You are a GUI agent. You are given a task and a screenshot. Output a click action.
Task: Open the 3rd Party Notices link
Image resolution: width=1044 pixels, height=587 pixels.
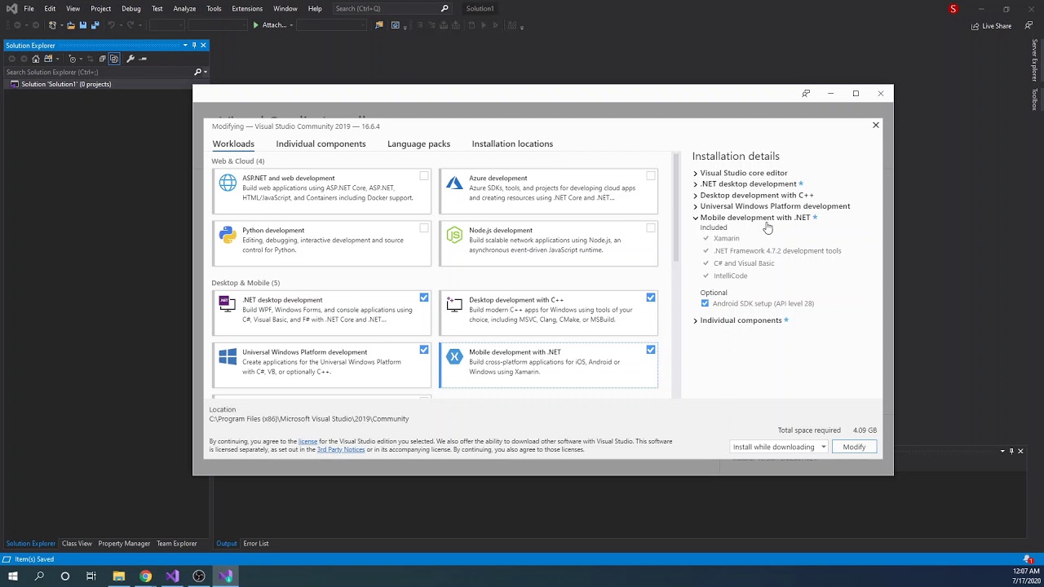click(x=341, y=449)
